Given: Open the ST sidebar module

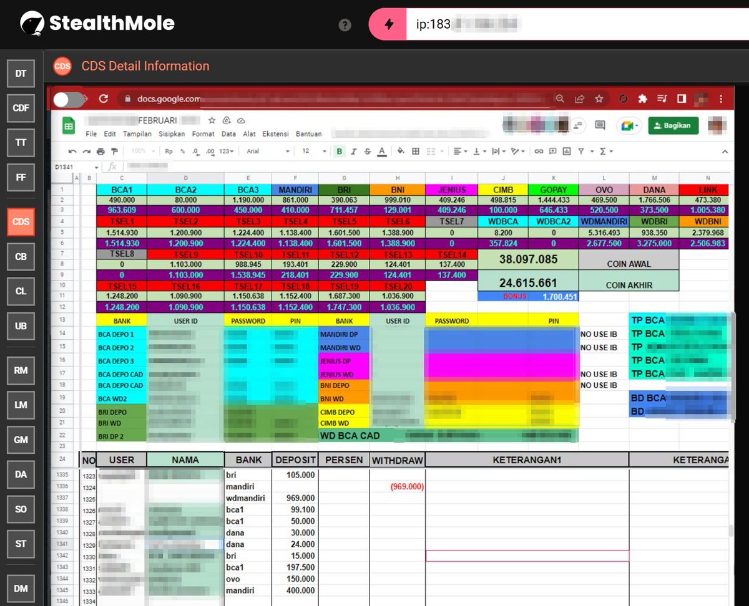Looking at the screenshot, I should point(21,544).
